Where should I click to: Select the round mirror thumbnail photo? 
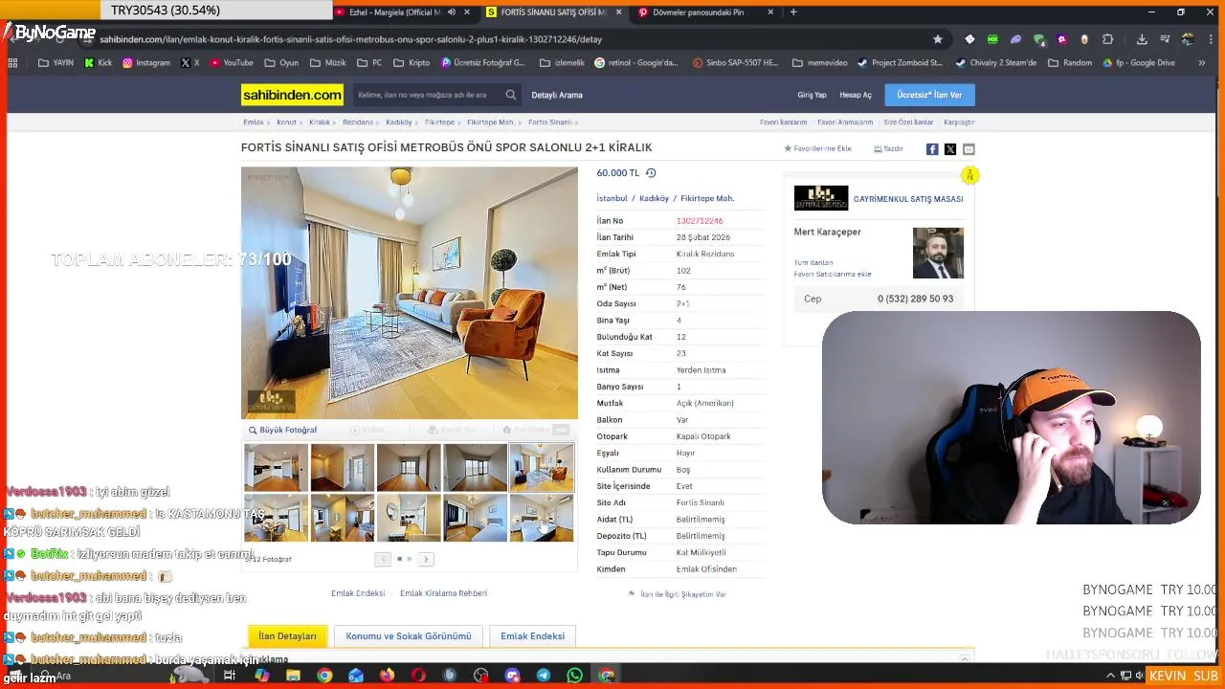click(409, 518)
